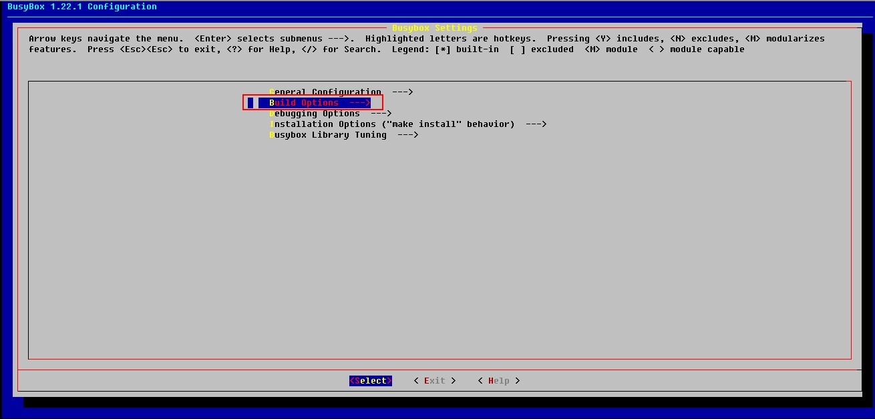
Task: Open the Help button
Action: [498, 381]
